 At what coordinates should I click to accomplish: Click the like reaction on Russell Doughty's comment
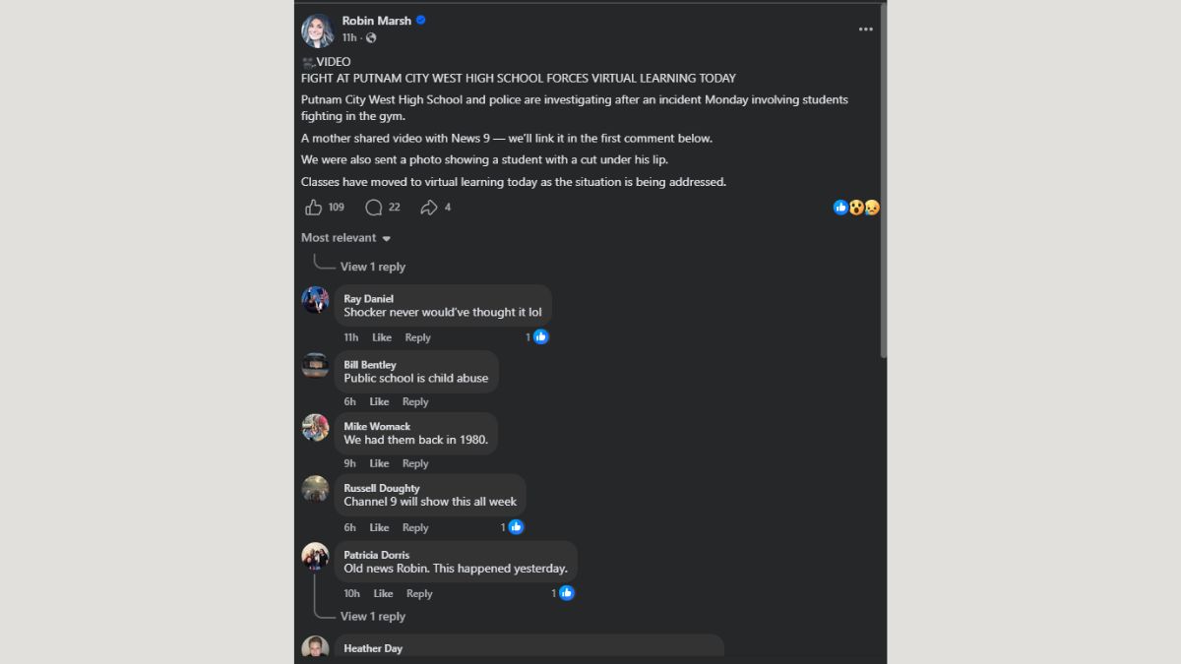(516, 527)
